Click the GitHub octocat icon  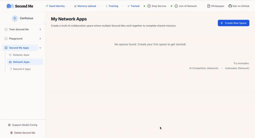(230, 6)
